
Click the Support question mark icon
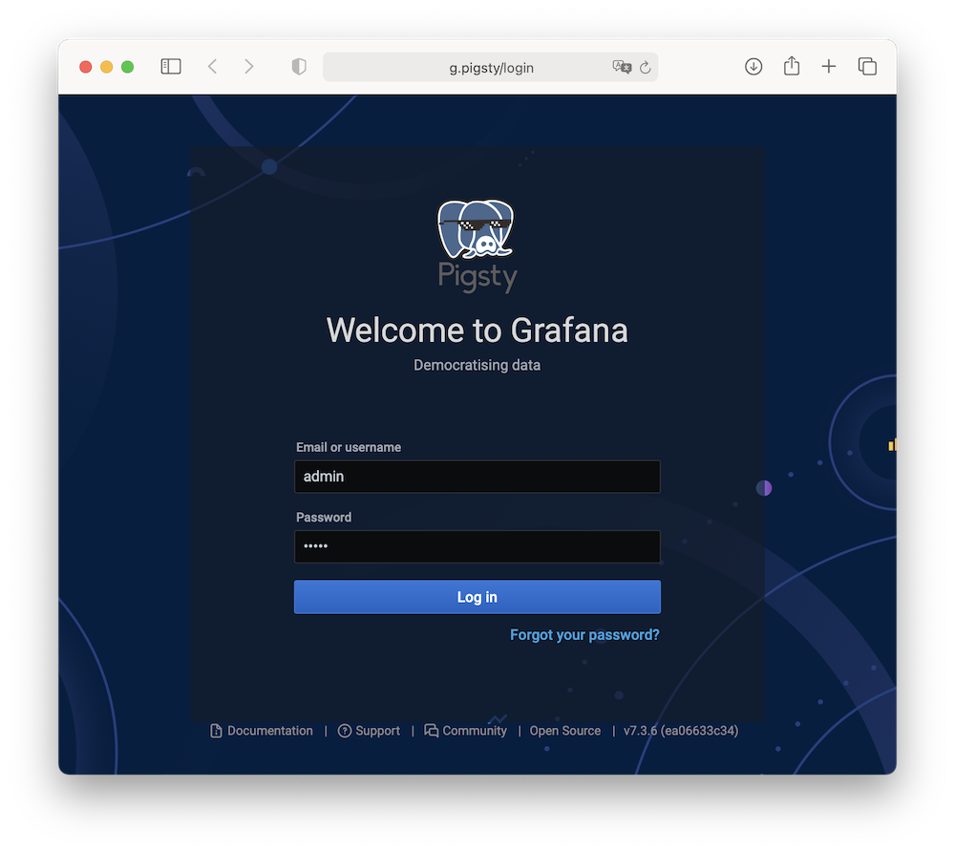[344, 731]
